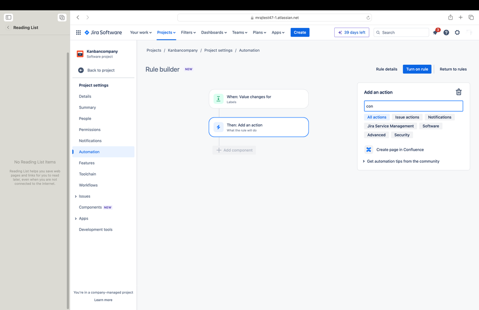Open notifications bell icon
The height and width of the screenshot is (310, 479).
(435, 33)
